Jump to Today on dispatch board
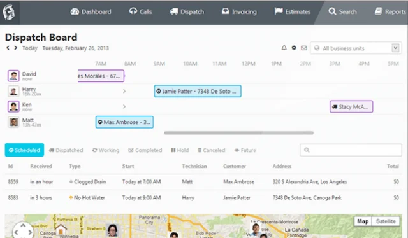Viewport: 408px width, 238px height. 30,48
